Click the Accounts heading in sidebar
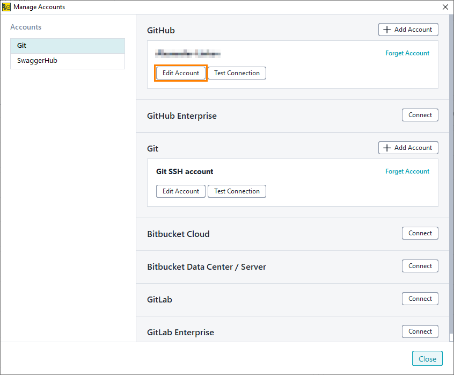Image resolution: width=454 pixels, height=375 pixels. [x=26, y=27]
